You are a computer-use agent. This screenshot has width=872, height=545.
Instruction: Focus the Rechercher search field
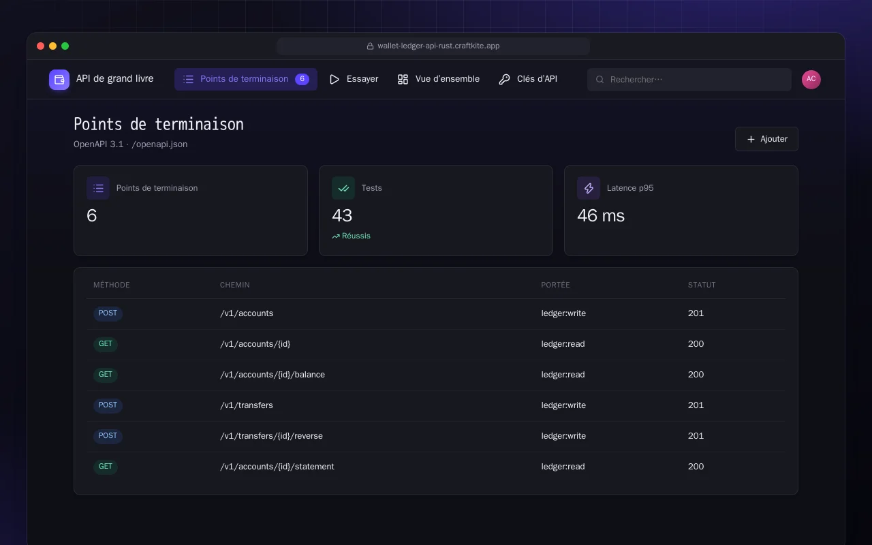point(689,80)
